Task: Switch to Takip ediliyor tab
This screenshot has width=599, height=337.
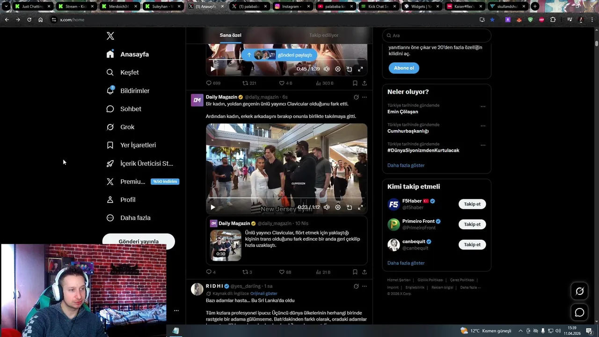Action: click(x=324, y=35)
